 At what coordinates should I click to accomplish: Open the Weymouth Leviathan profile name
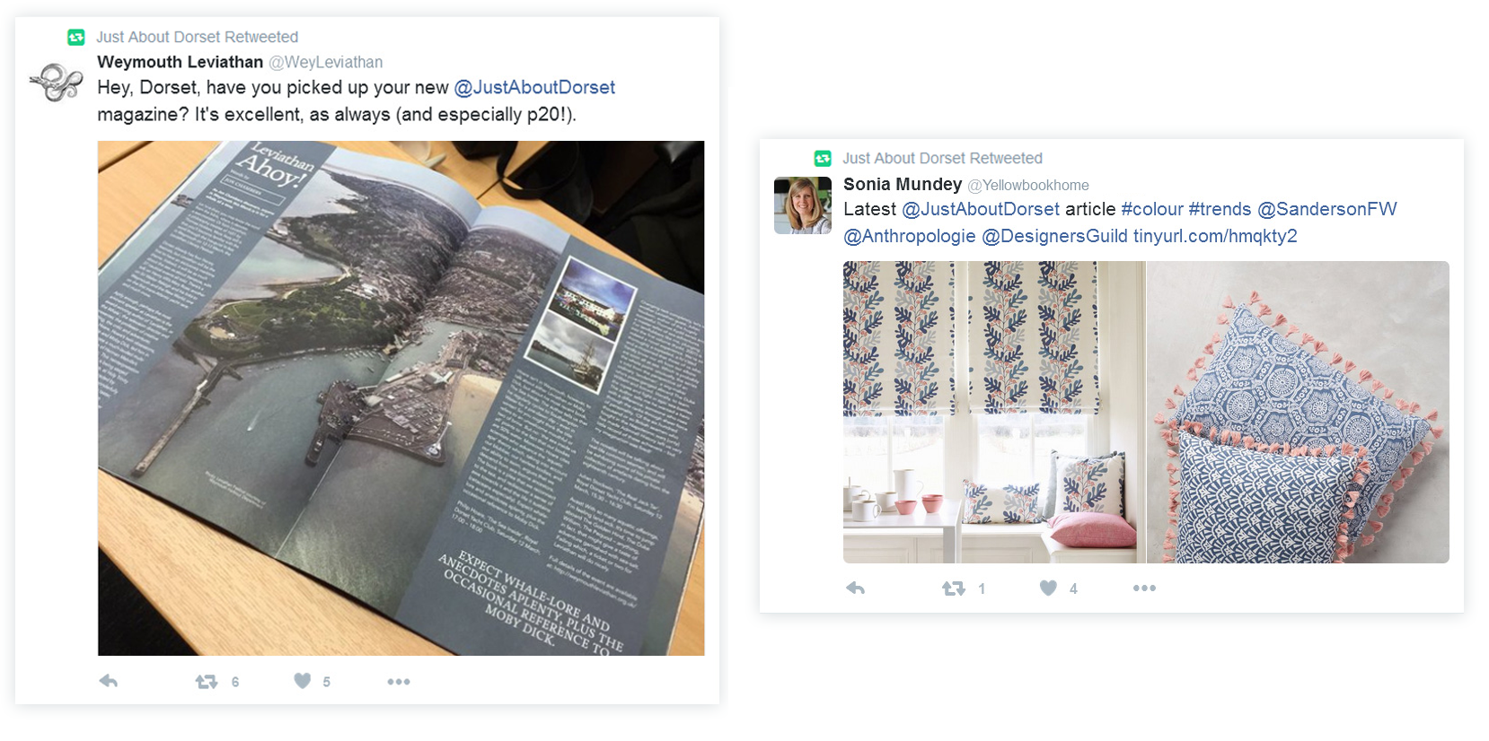click(x=180, y=62)
